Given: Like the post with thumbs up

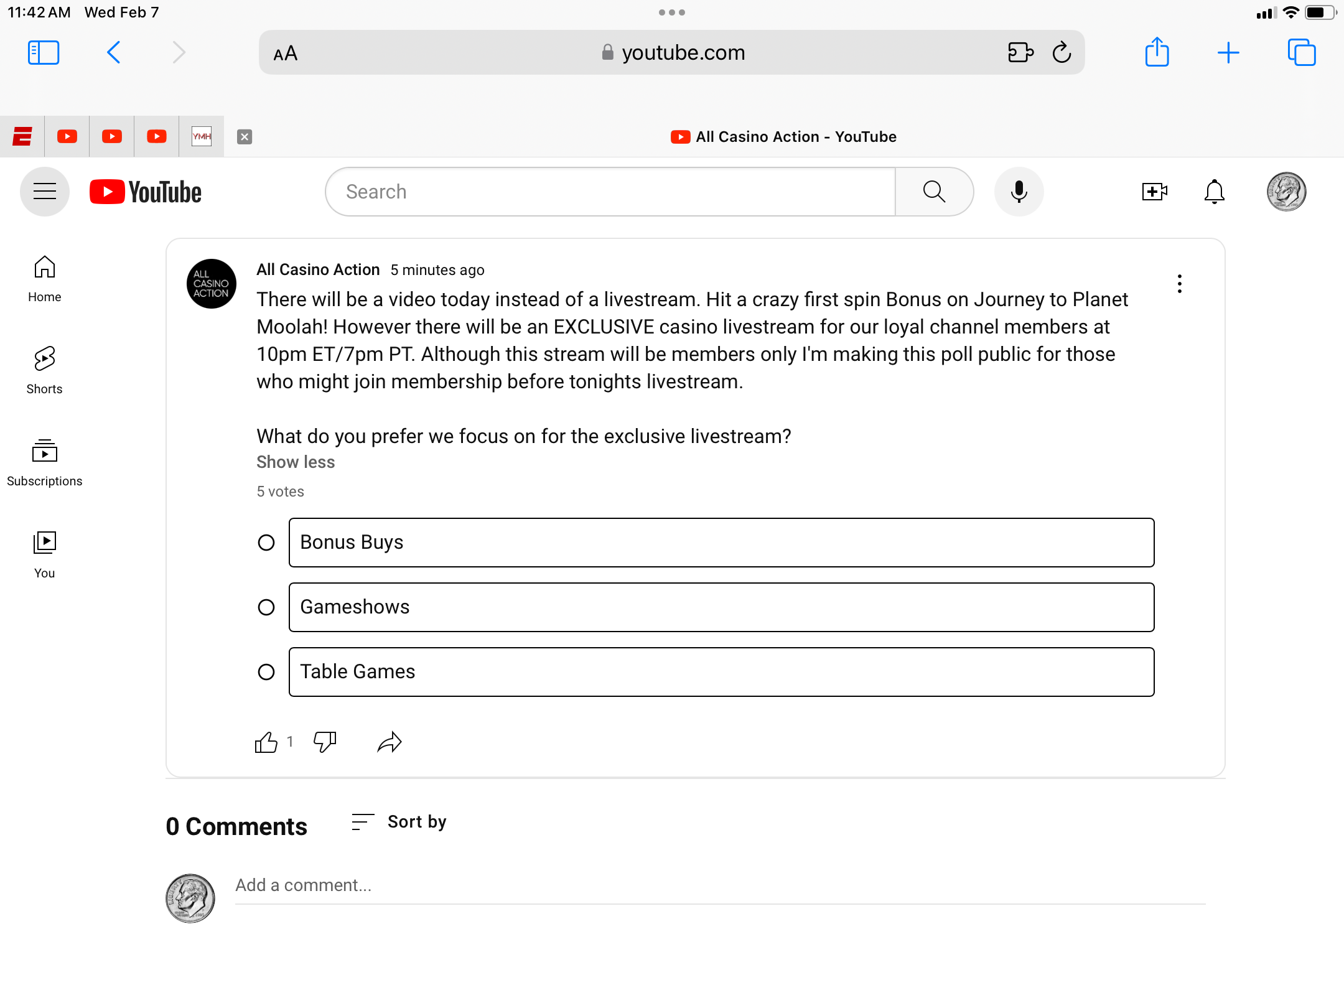Looking at the screenshot, I should [266, 742].
